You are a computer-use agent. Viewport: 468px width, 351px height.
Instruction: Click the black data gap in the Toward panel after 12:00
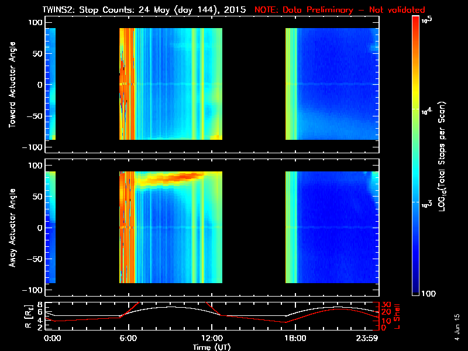coord(253,85)
